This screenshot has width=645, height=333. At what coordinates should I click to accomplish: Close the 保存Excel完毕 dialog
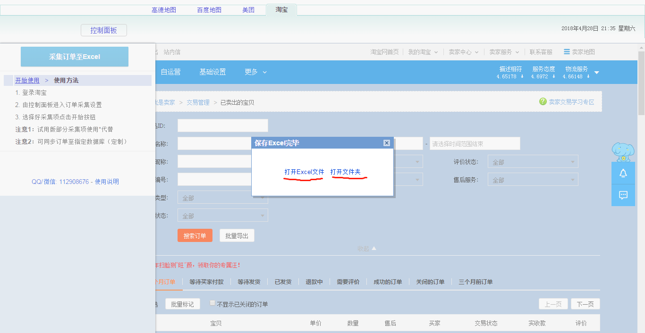386,143
